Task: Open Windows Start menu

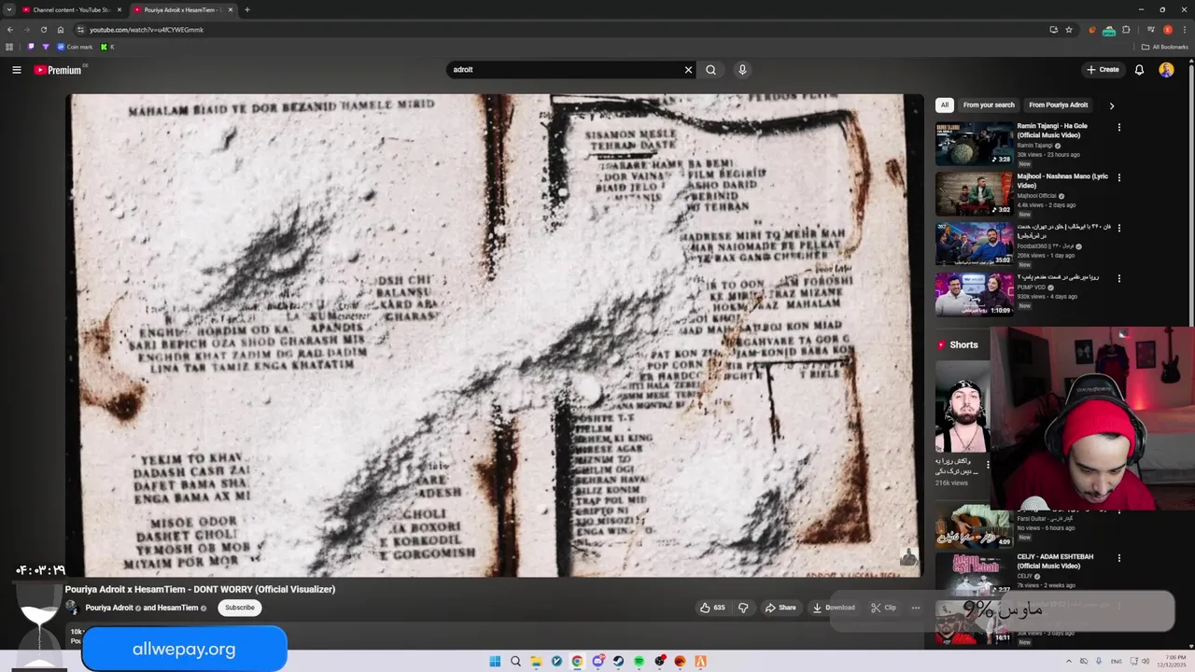Action: click(495, 662)
